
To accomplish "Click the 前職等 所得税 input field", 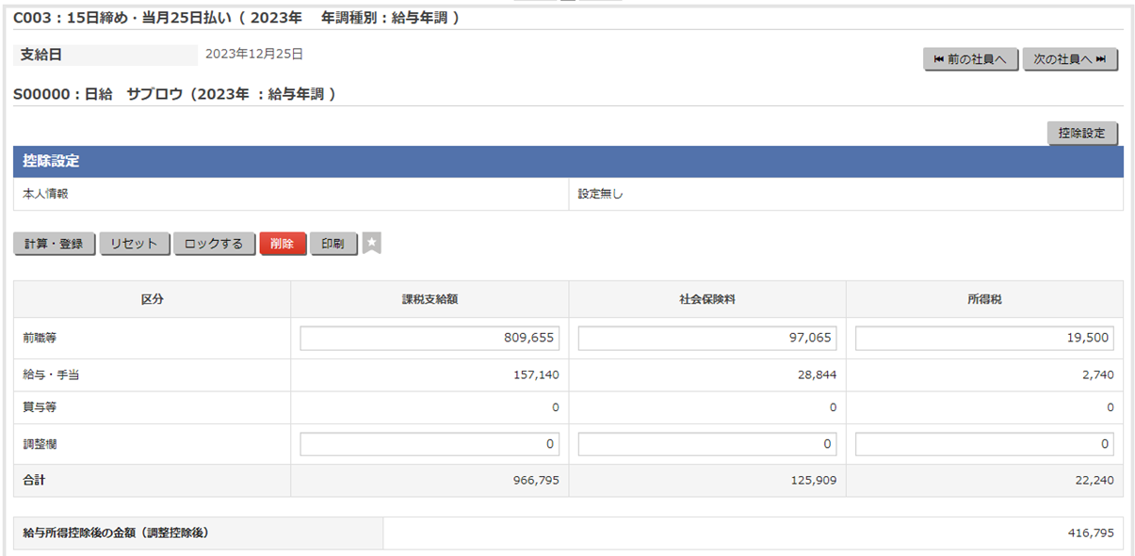I will pos(984,339).
